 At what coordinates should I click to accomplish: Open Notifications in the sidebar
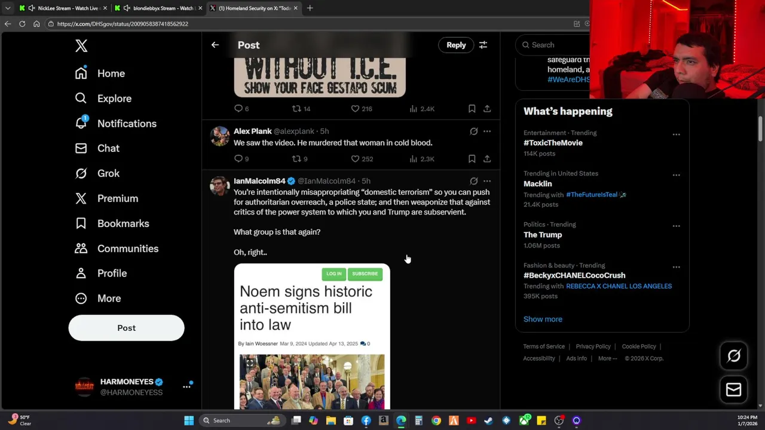[x=116, y=124]
